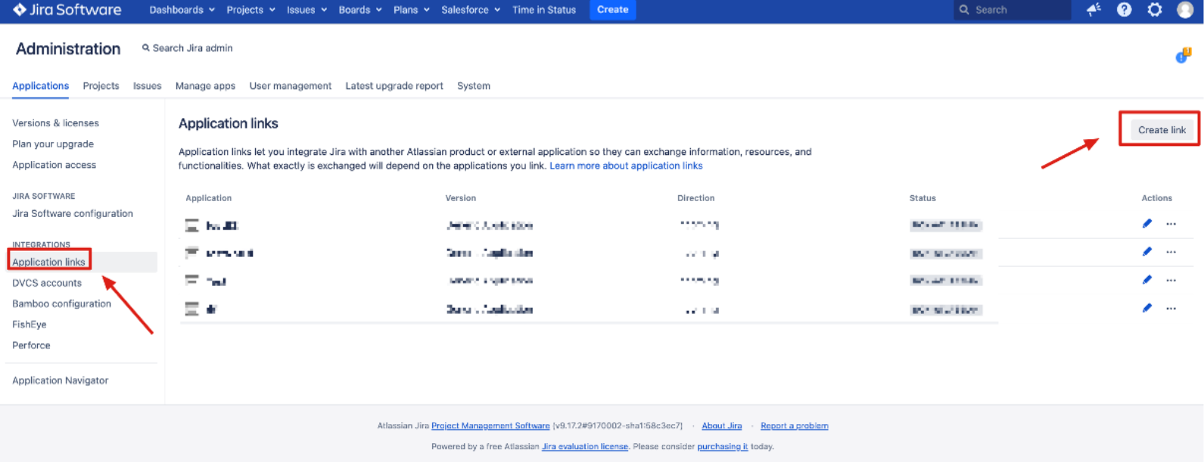Open Versions & licenses in sidebar
Viewport: 1204px width, 462px height.
(x=55, y=123)
